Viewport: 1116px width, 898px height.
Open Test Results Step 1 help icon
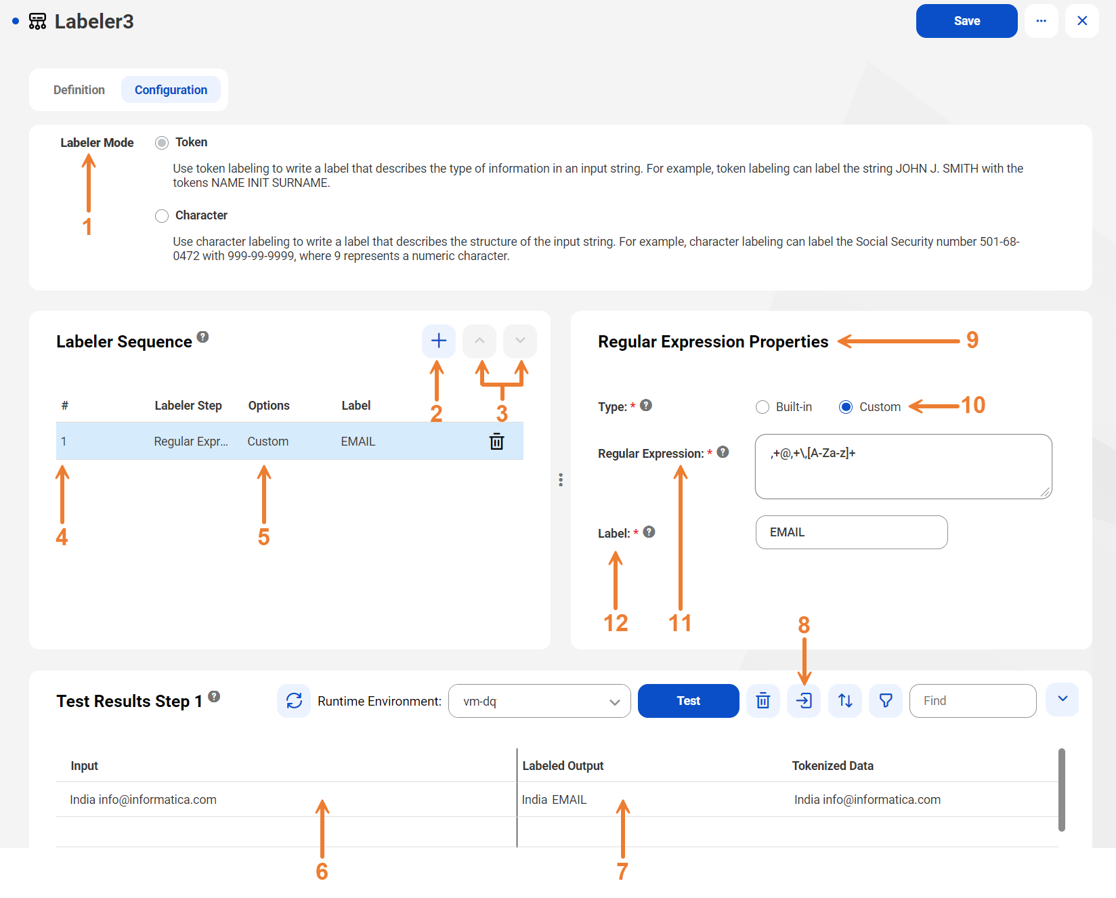(x=214, y=696)
